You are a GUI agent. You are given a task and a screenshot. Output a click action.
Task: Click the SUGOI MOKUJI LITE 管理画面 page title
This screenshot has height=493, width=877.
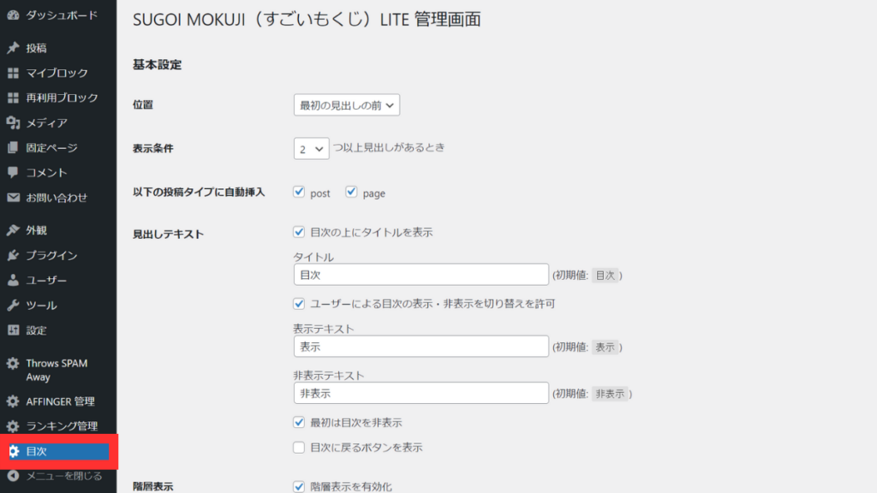point(307,20)
